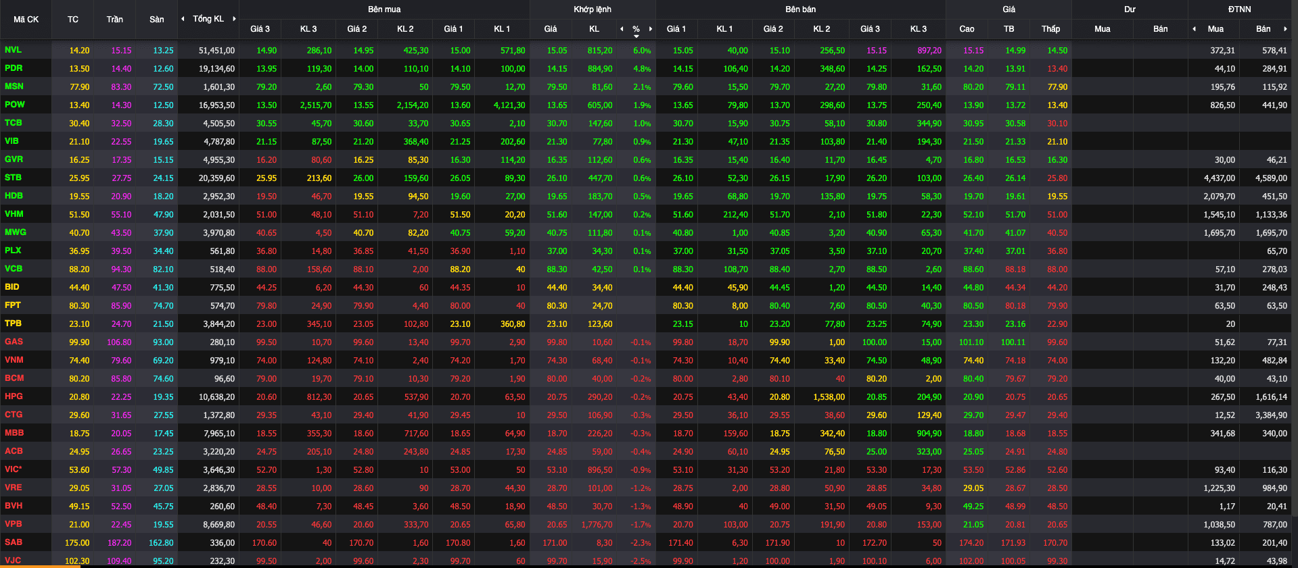Open the NVL stock symbol
The image size is (1298, 568).
click(13, 50)
